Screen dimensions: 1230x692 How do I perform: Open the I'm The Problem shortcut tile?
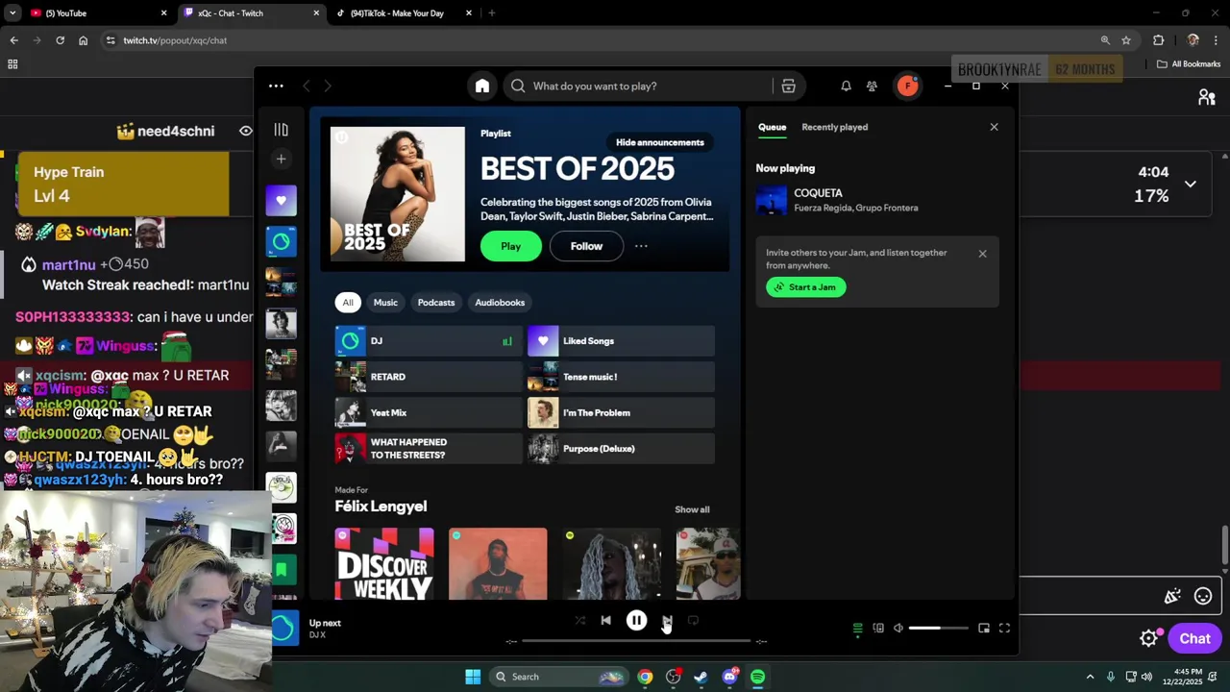[621, 413]
